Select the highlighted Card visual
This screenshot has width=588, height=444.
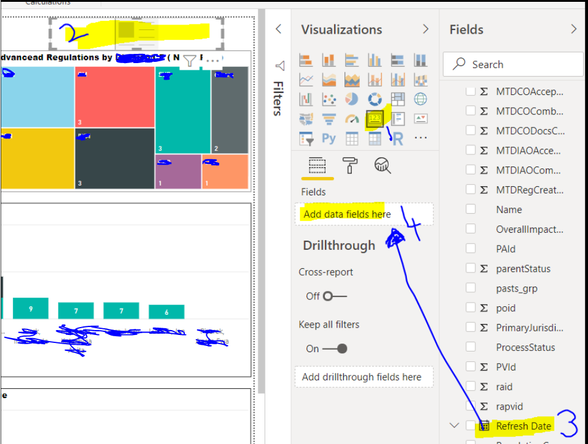click(x=375, y=118)
